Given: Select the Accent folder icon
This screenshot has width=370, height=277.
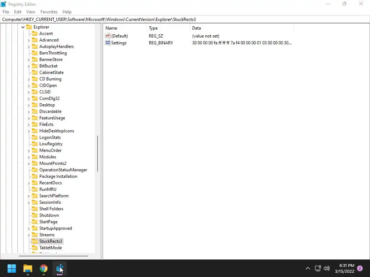Looking at the screenshot, I should (35, 34).
